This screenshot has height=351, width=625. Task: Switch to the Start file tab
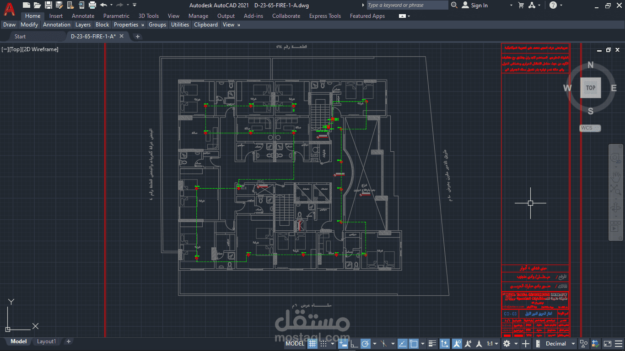[x=20, y=37]
